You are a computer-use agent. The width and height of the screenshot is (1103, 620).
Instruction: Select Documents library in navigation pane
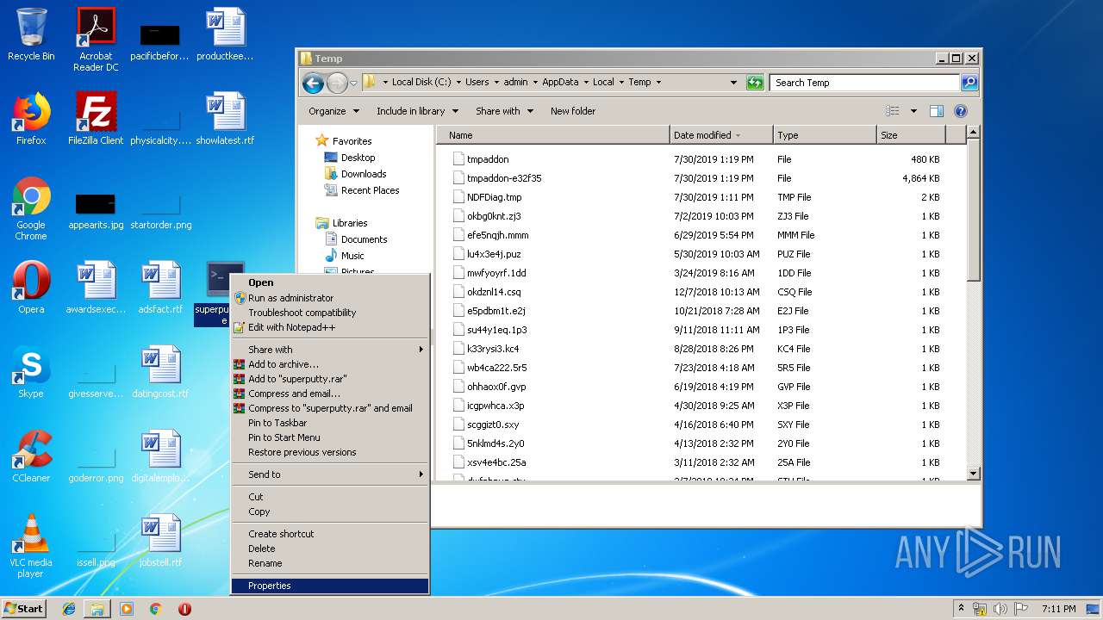pyautogui.click(x=364, y=239)
